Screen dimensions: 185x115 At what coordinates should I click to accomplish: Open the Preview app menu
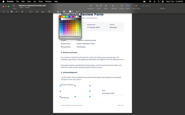[x=10, y=2]
